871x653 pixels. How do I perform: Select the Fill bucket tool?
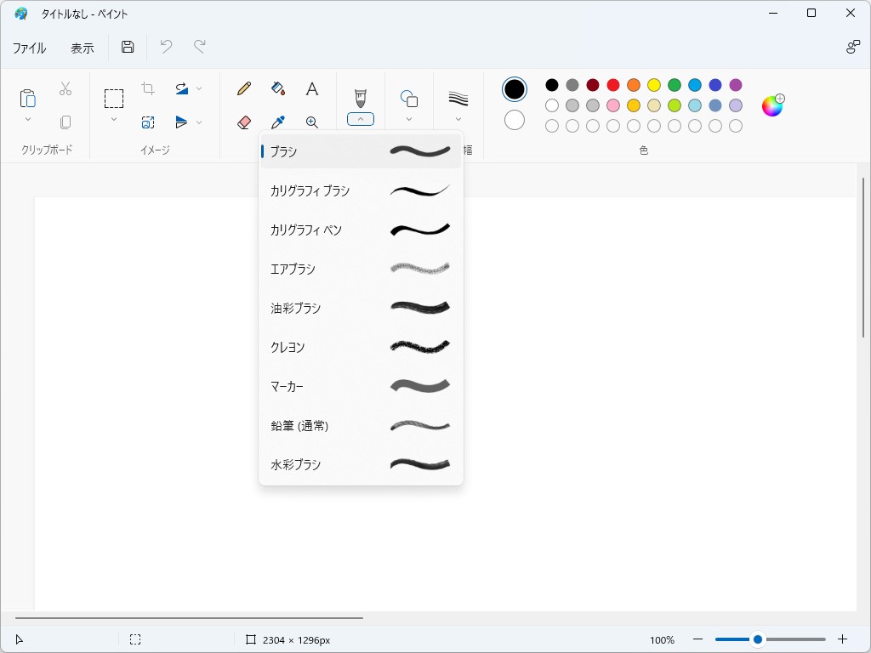pos(278,88)
